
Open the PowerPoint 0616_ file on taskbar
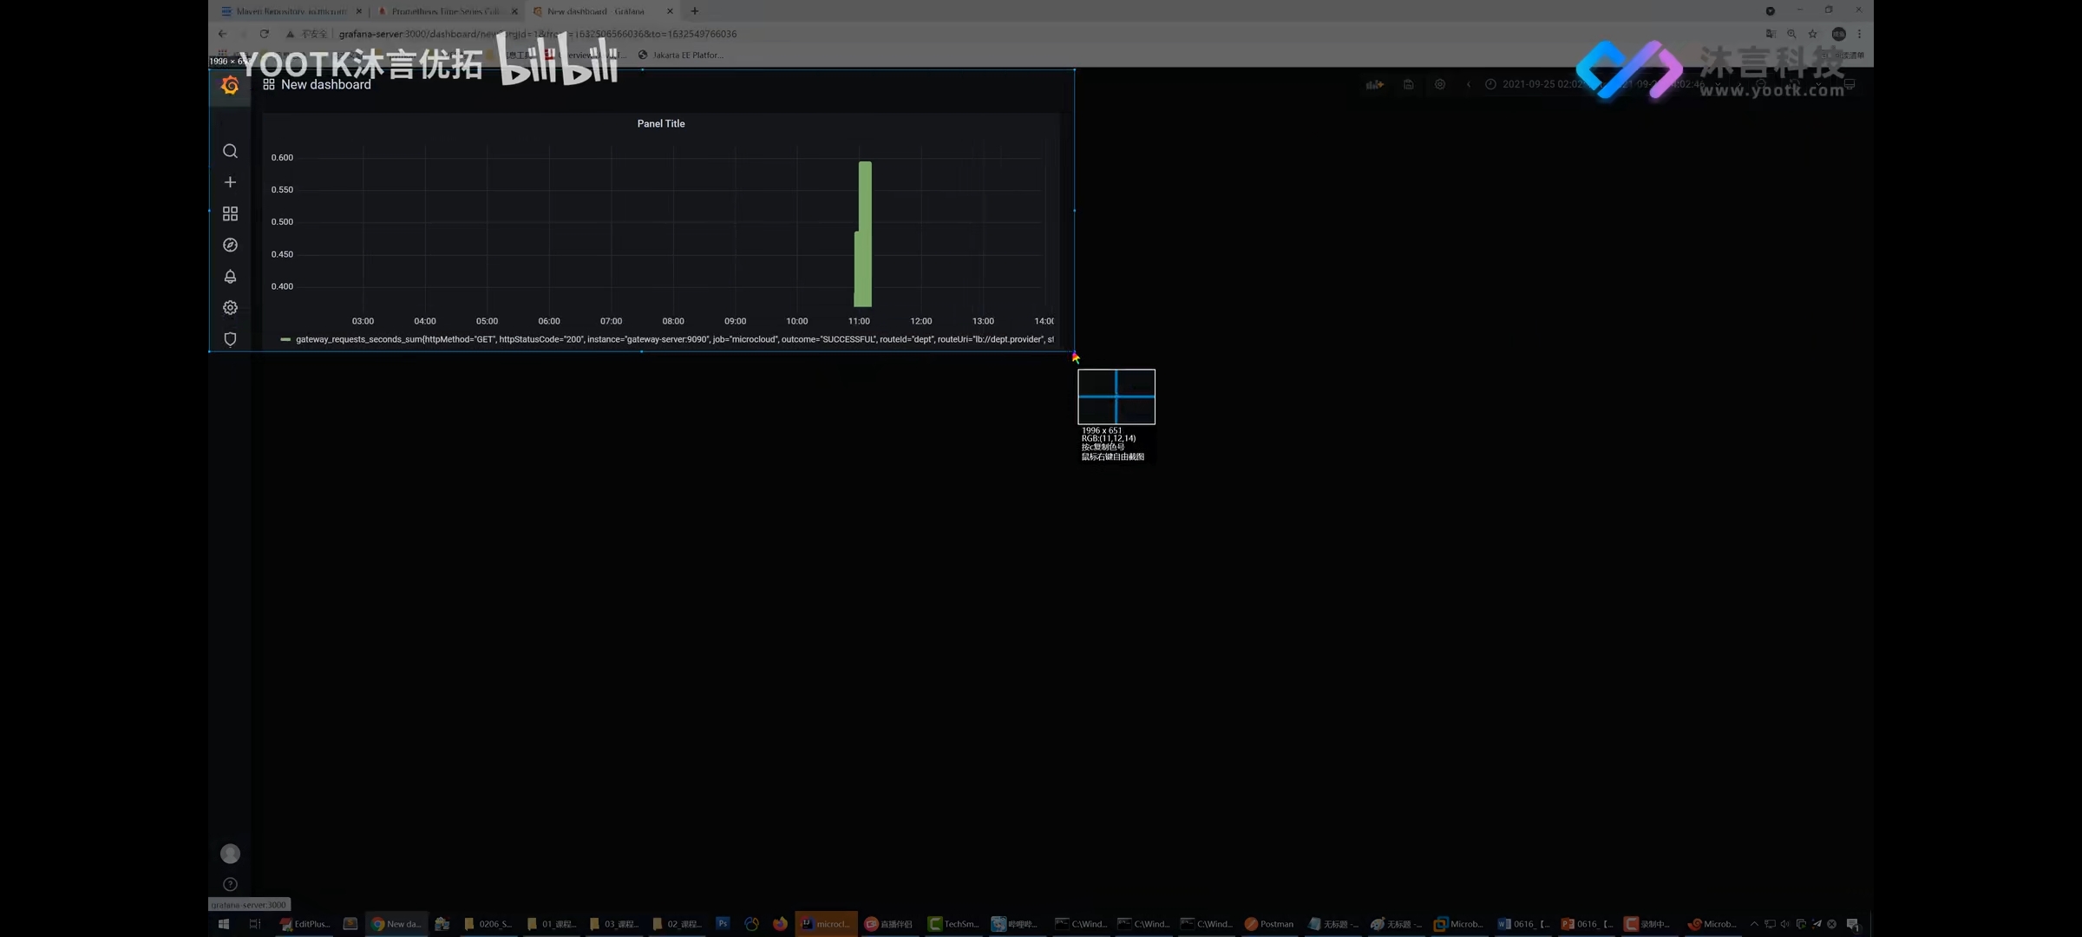pyautogui.click(x=1587, y=924)
